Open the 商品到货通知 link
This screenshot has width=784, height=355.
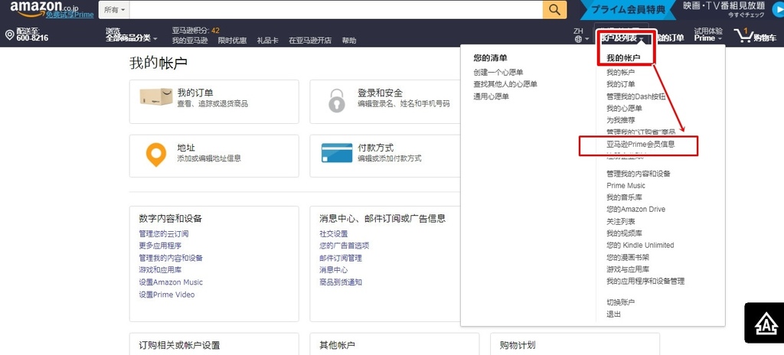pyautogui.click(x=341, y=282)
